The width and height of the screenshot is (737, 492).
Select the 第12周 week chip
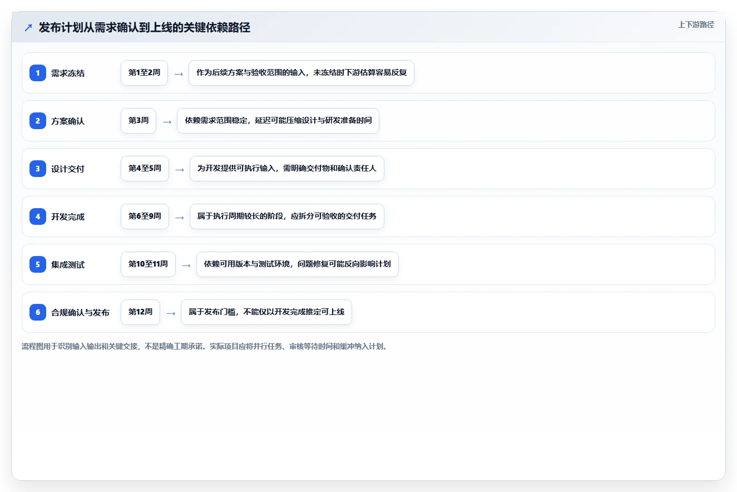pos(140,312)
